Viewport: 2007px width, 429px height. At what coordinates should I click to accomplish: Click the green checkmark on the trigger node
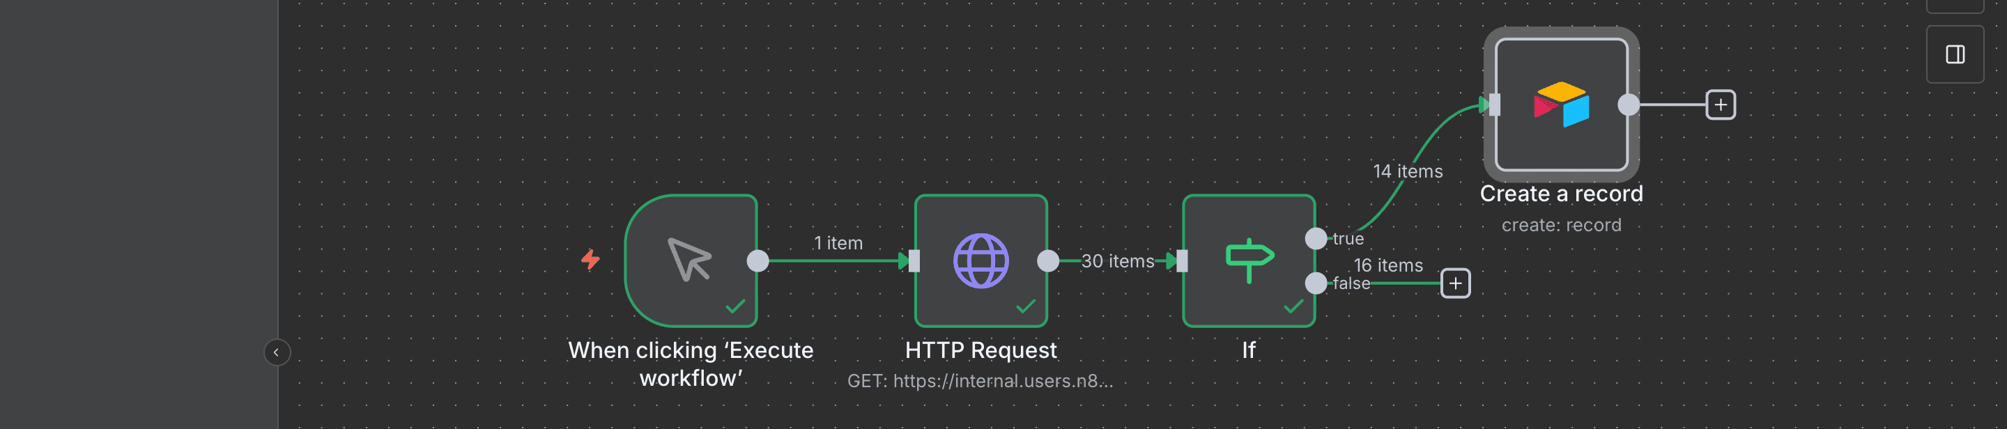pyautogui.click(x=735, y=306)
